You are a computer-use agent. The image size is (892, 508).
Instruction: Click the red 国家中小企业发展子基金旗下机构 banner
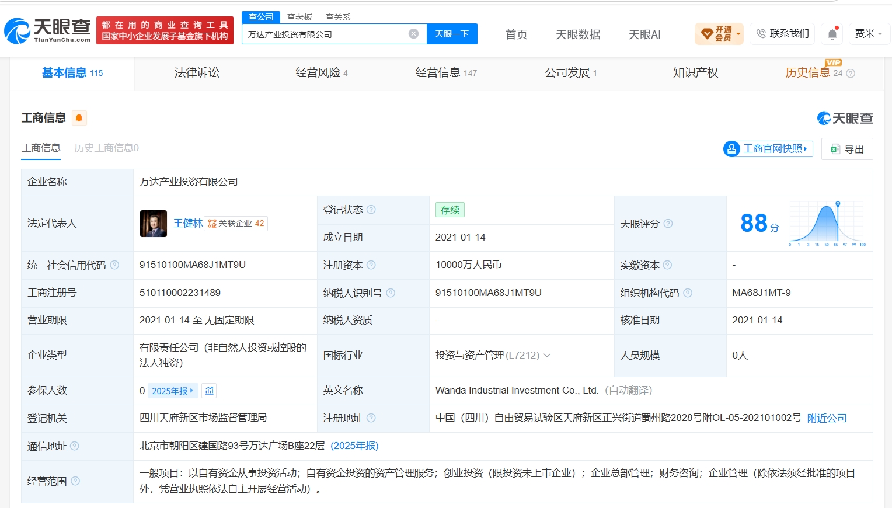(165, 30)
